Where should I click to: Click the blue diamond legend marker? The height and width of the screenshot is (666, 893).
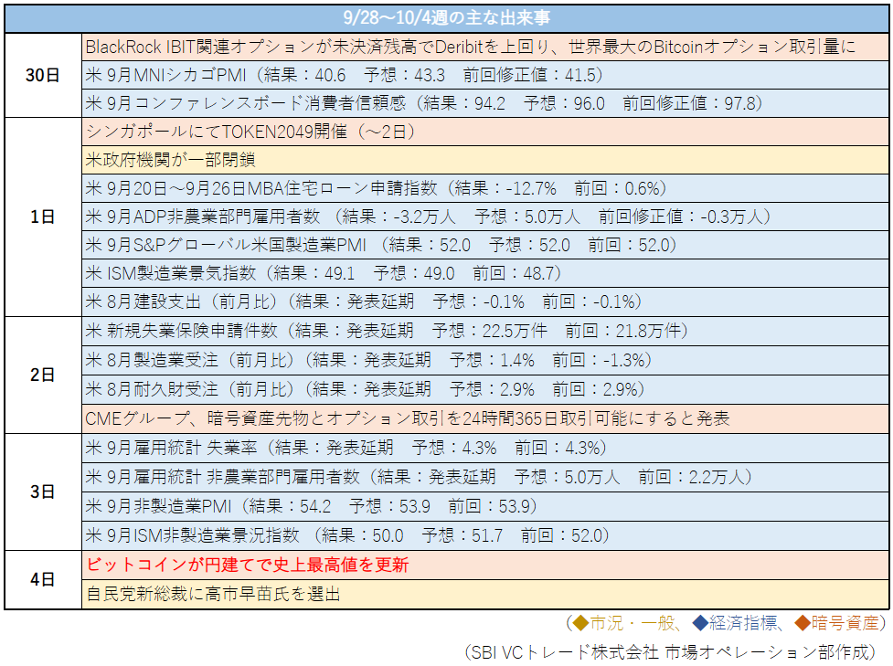pyautogui.click(x=700, y=623)
